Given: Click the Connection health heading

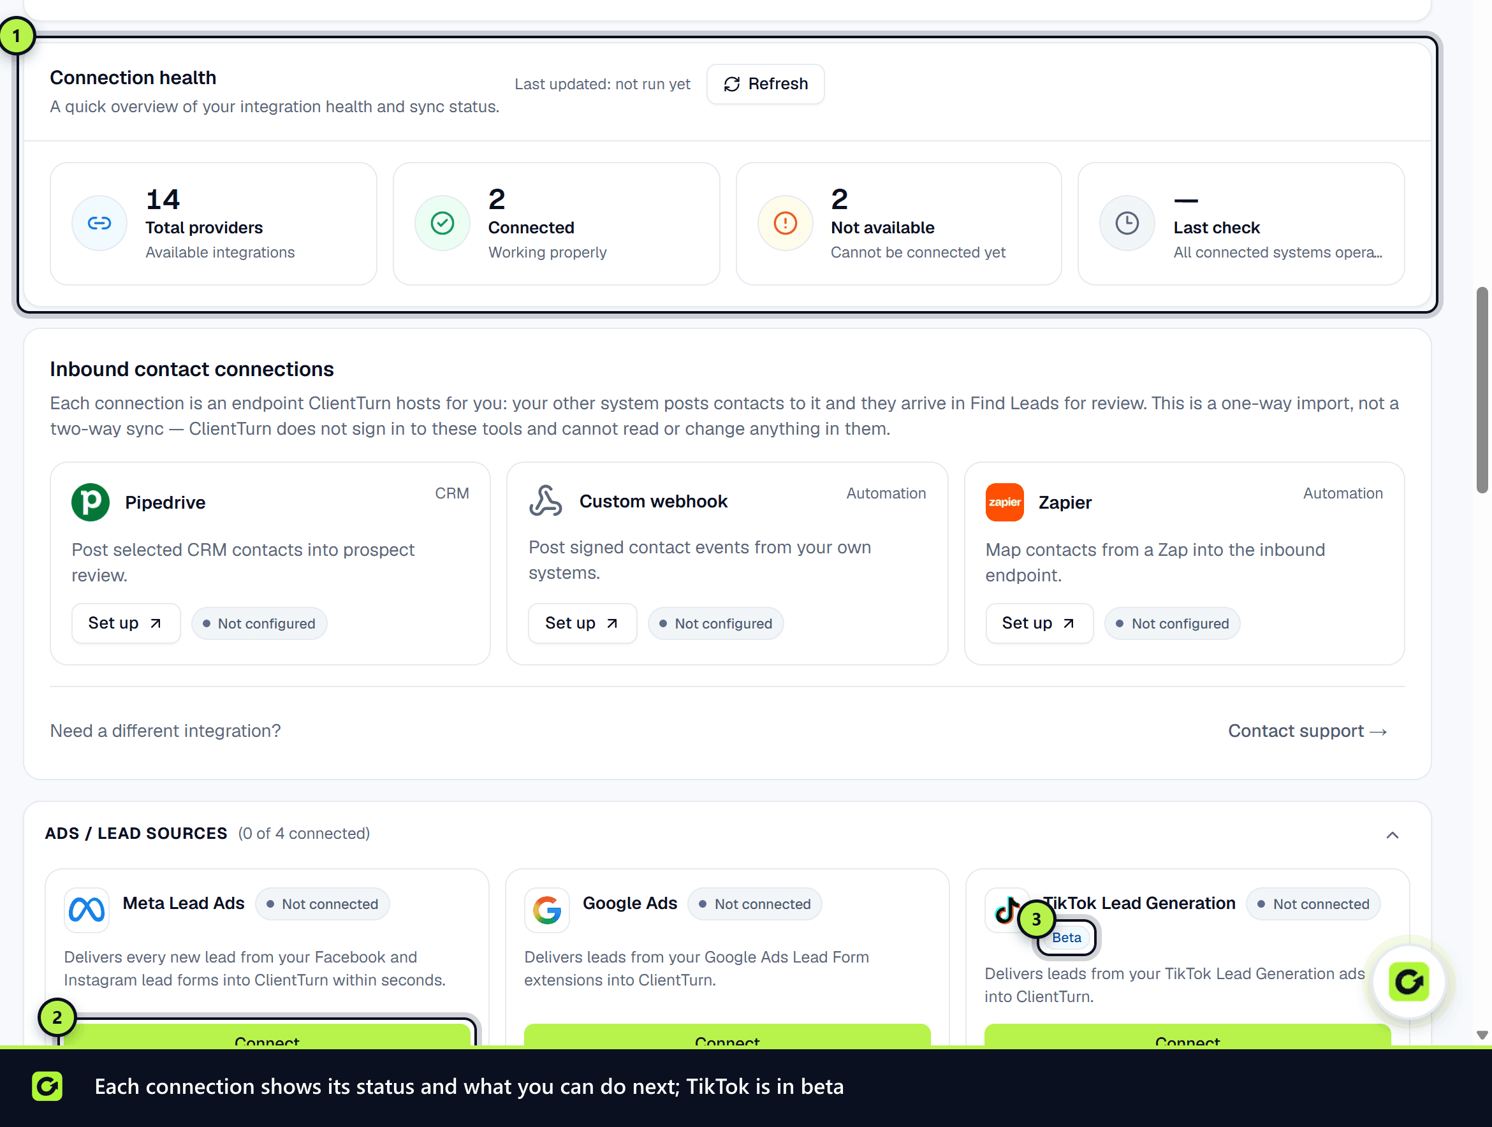Looking at the screenshot, I should coord(133,78).
